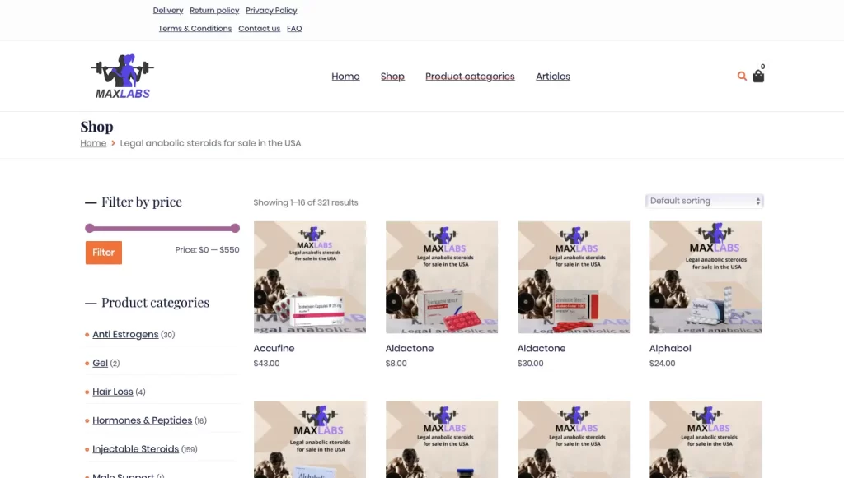Open the Gel category
The height and width of the screenshot is (478, 844).
pos(100,363)
